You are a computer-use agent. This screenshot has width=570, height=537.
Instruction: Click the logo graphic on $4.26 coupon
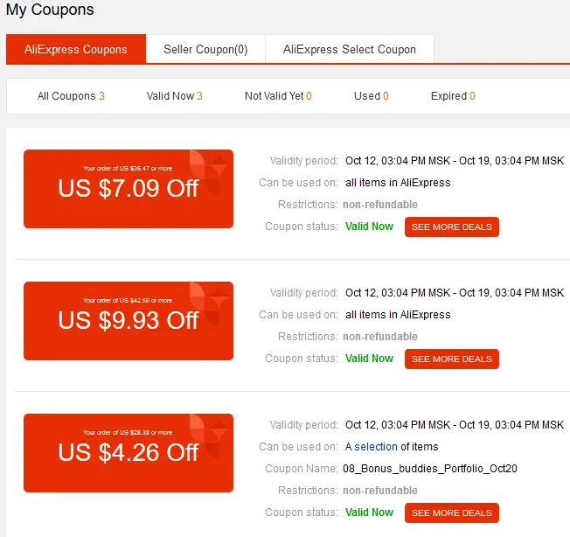pos(210,436)
